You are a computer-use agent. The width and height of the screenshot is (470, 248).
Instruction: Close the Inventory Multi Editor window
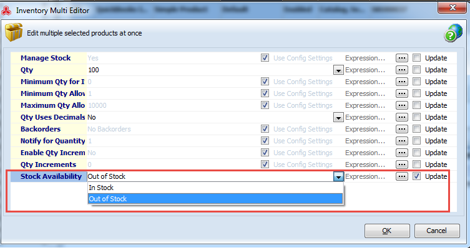point(452,7)
